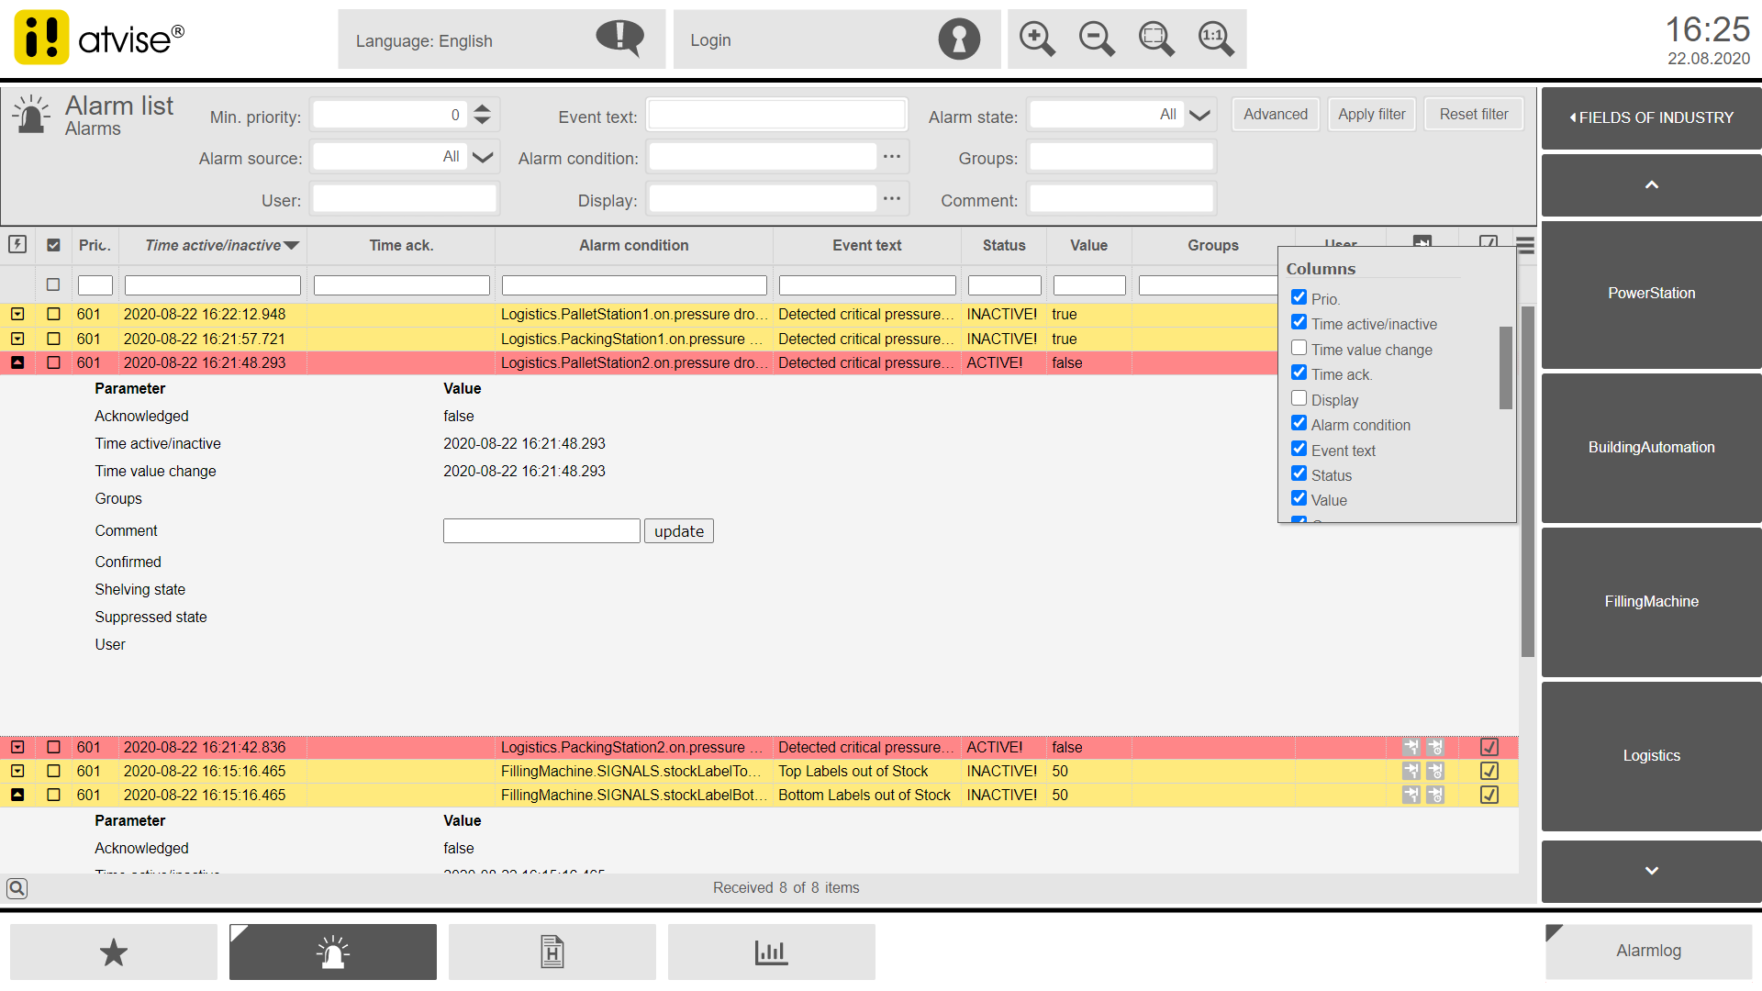Open the bar chart trends tab
Image resolution: width=1762 pixels, height=991 pixels.
(772, 952)
